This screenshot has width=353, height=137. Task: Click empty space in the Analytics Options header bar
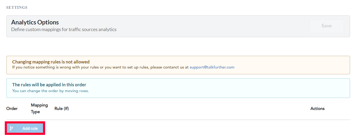[x=212, y=26]
